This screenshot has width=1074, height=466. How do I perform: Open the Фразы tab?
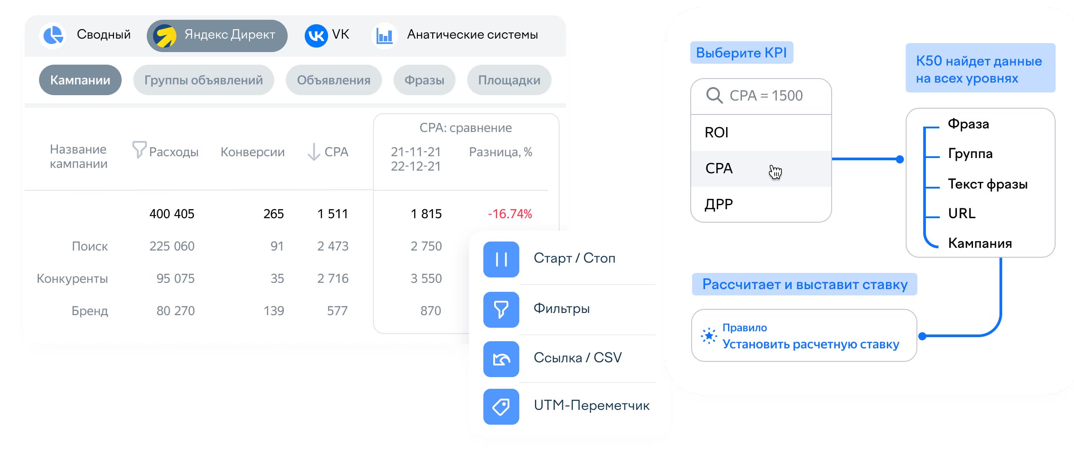(x=424, y=80)
